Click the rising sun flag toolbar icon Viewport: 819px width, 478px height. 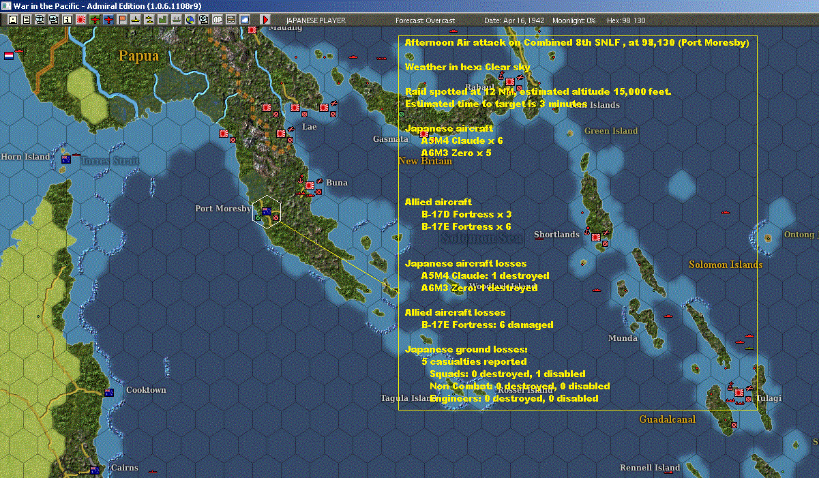[x=81, y=20]
